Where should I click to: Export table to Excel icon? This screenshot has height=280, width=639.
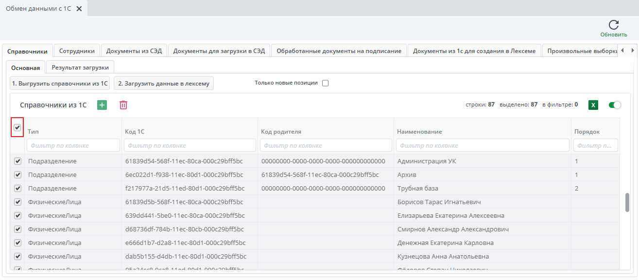tap(593, 105)
